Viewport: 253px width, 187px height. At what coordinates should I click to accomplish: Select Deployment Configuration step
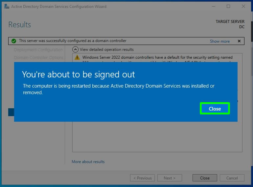(x=38, y=50)
